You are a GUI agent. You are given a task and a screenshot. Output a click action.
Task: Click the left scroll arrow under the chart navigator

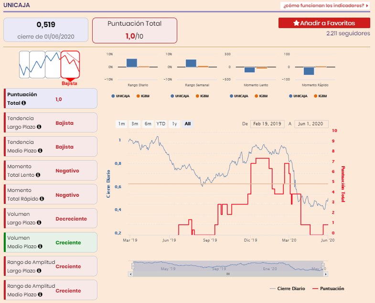(x=130, y=274)
